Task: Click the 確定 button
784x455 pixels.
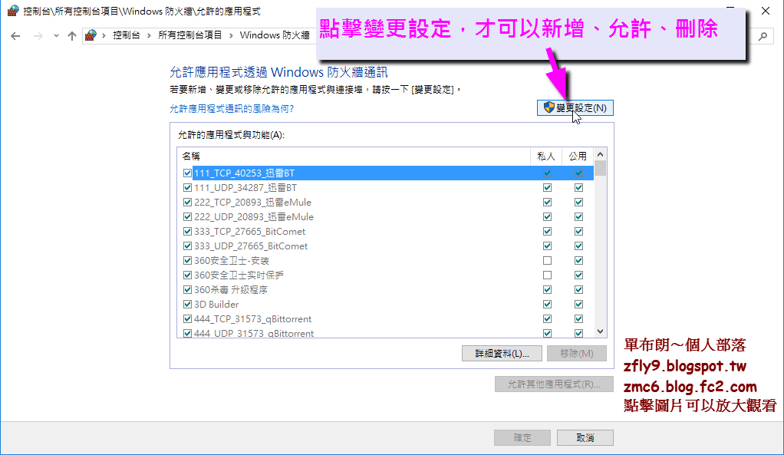Action: coord(522,437)
